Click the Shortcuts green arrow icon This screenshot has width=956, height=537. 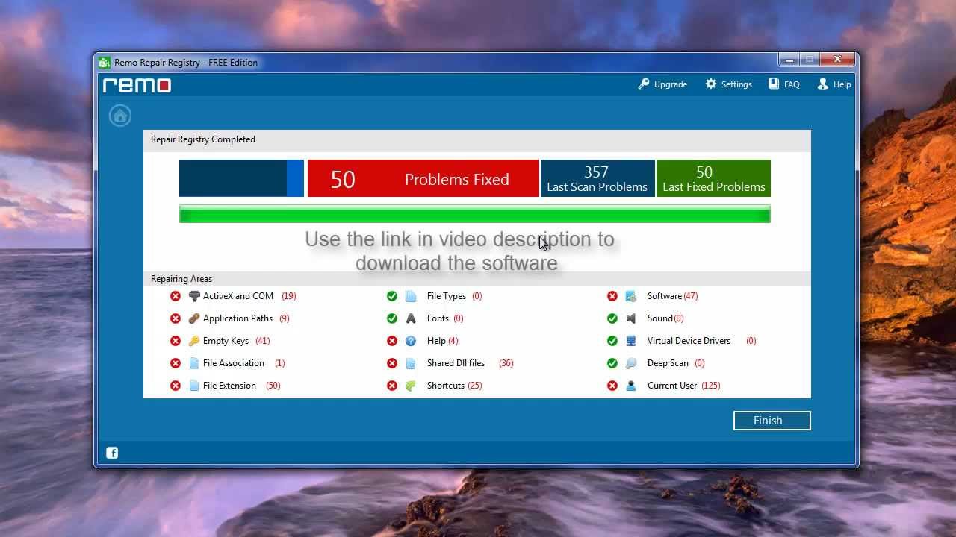tap(411, 386)
